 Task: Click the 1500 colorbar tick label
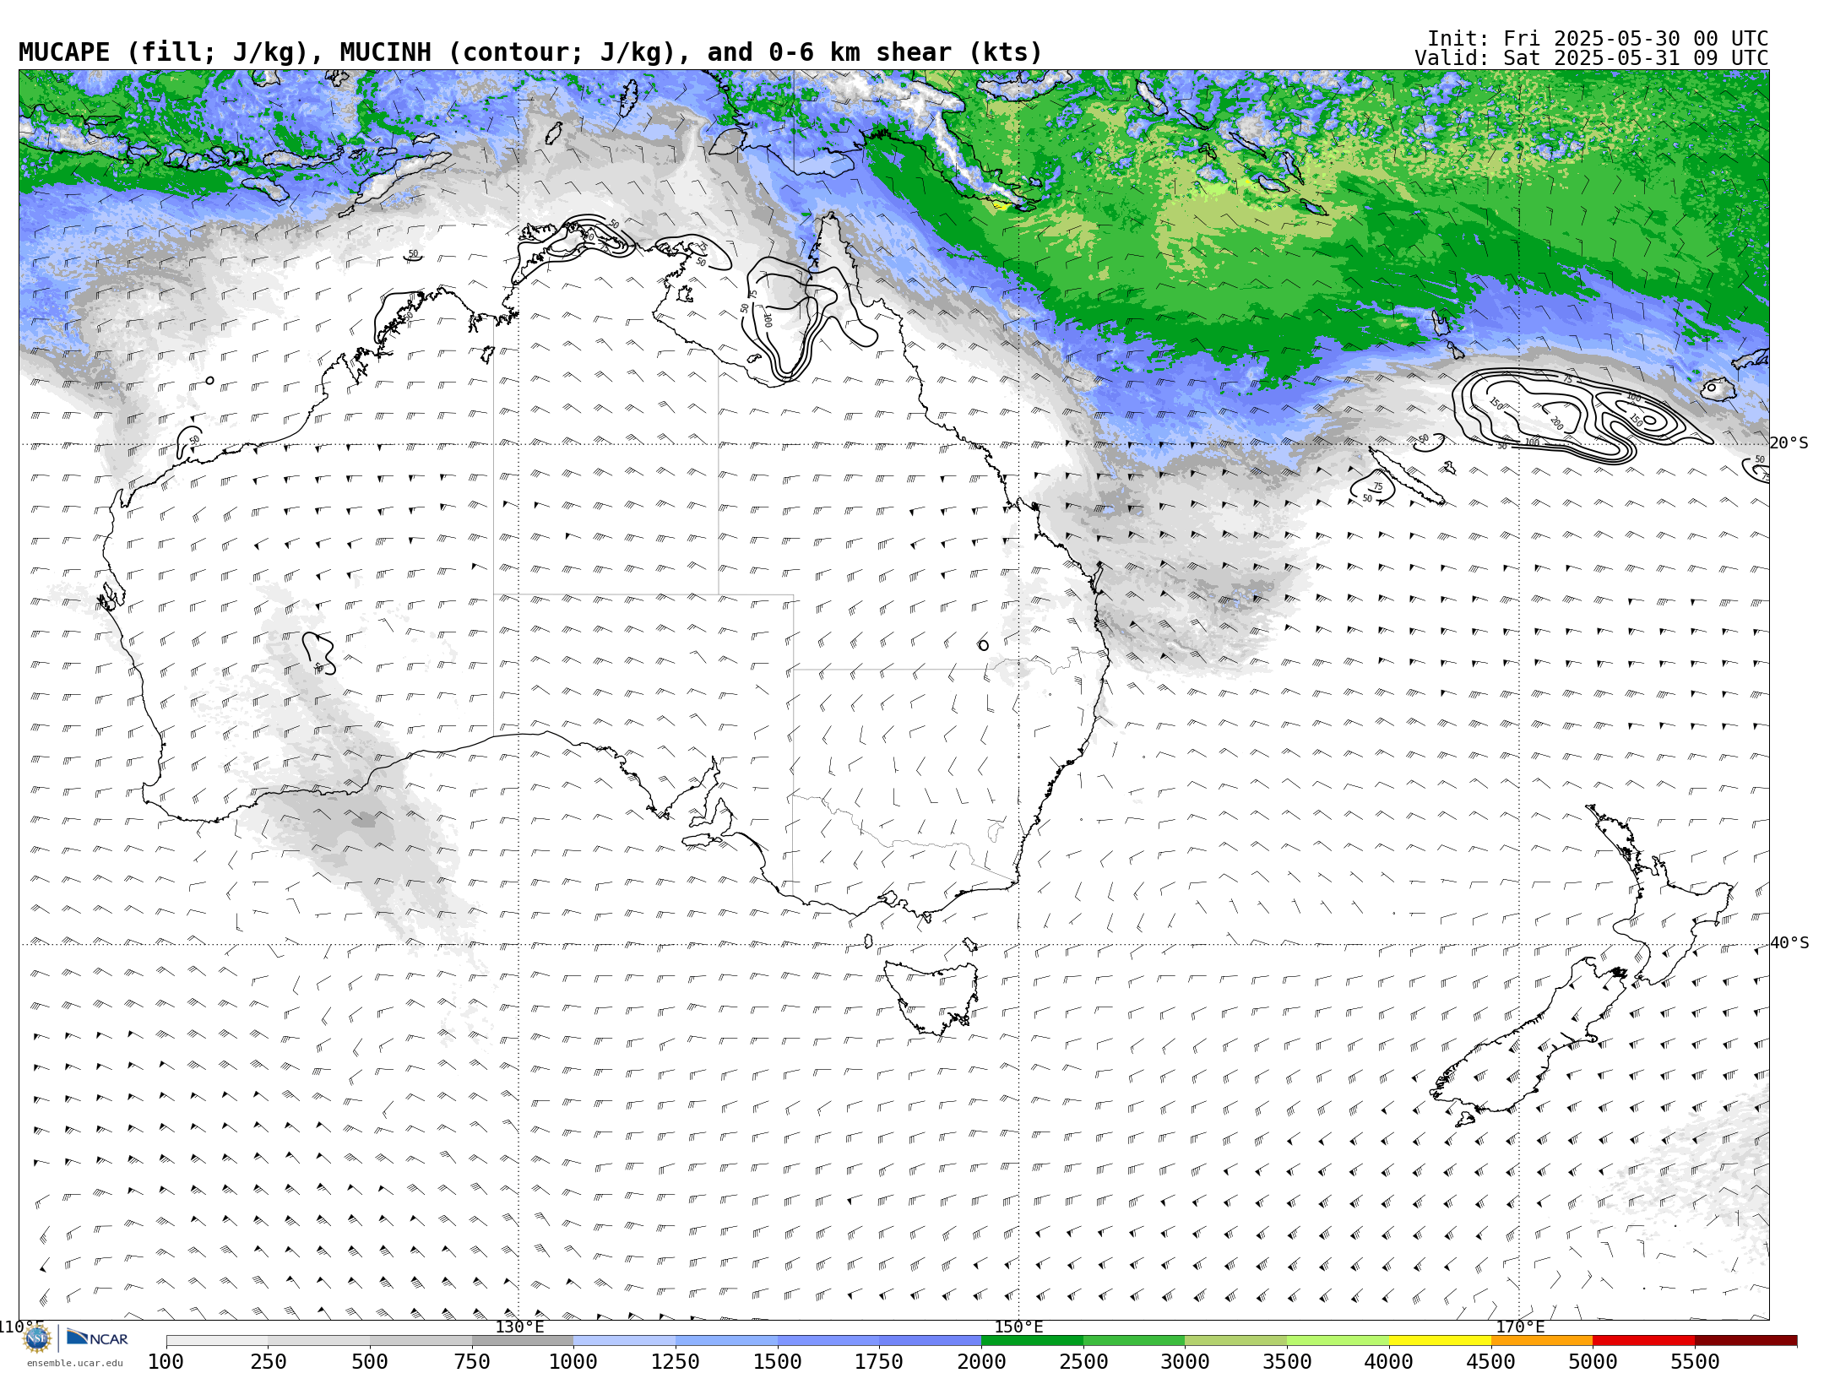point(778,1361)
